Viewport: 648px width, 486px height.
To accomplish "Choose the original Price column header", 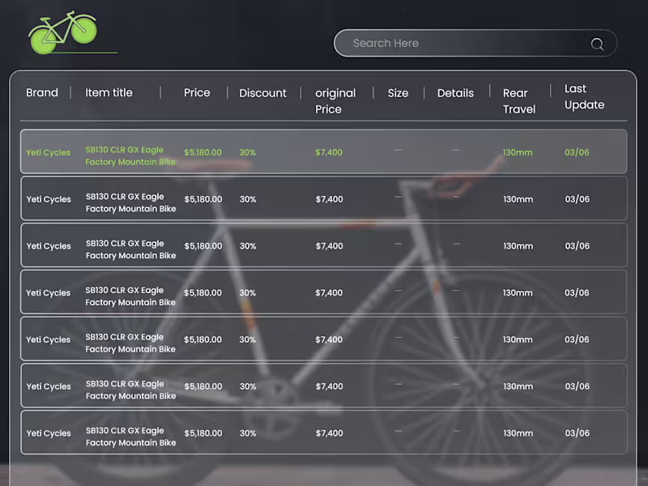I will (335, 100).
